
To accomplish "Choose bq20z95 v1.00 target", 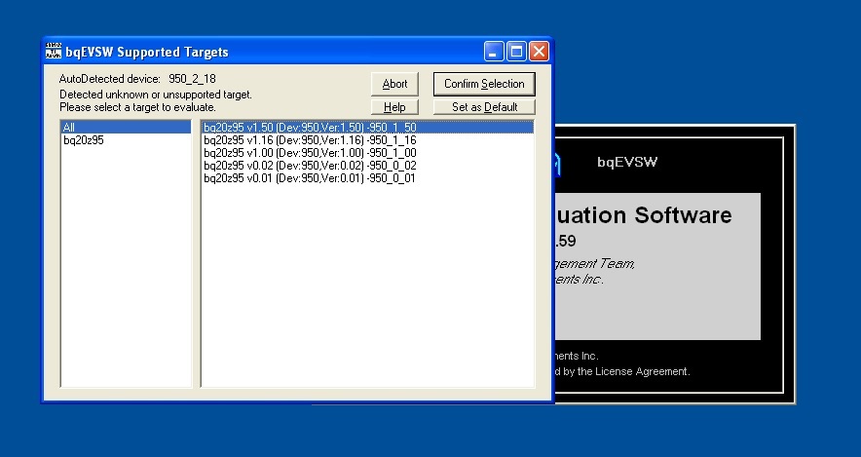I will pos(367,153).
